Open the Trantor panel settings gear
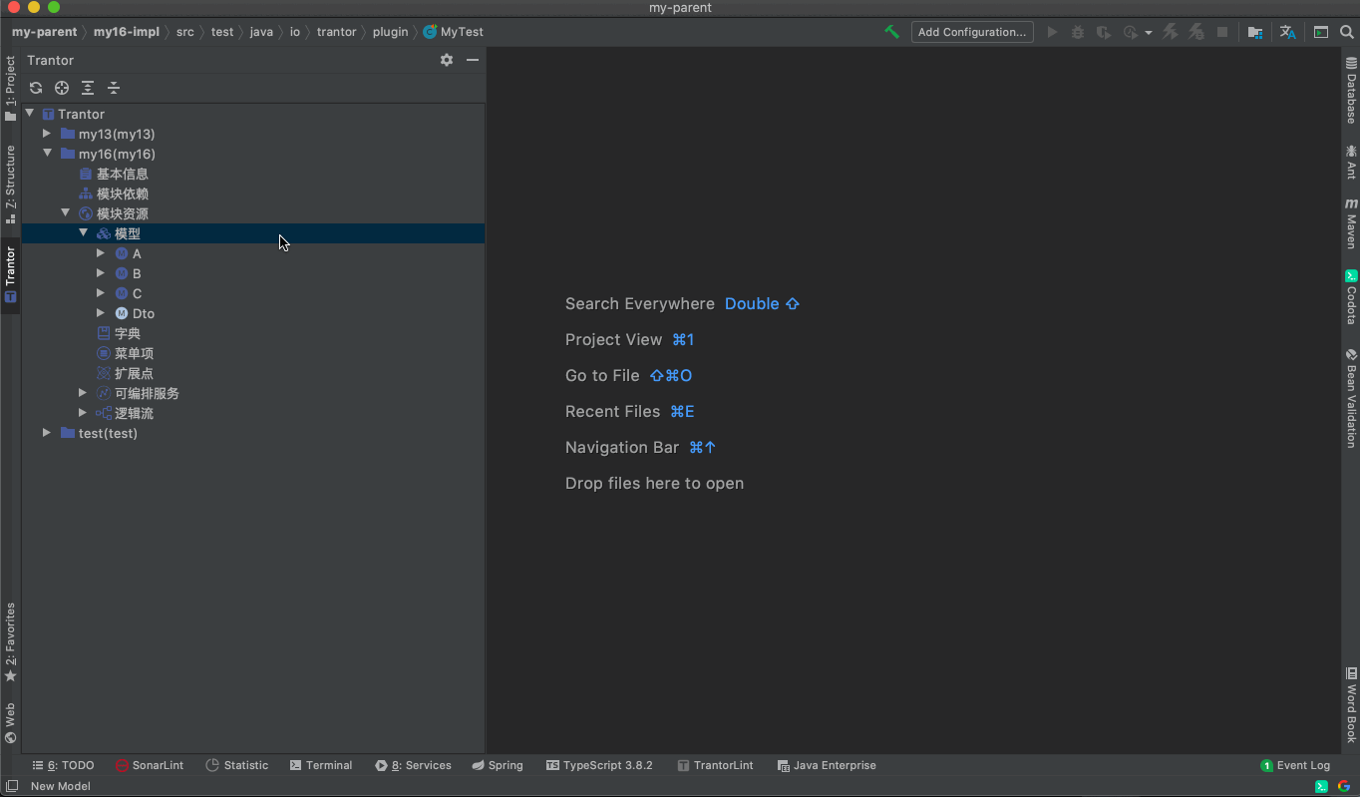1360x797 pixels. coord(447,60)
